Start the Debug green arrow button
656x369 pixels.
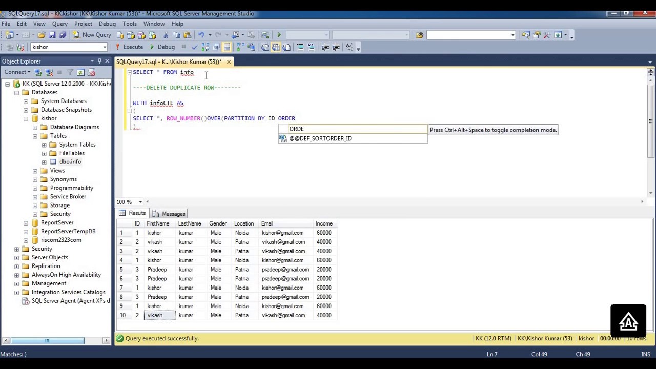click(x=162, y=47)
